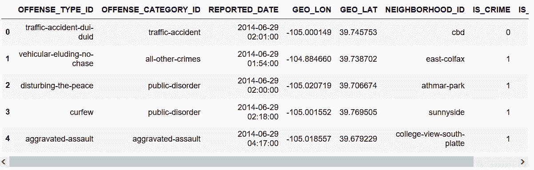
Task: Click the IS_CRIME column header
Action: pos(491,10)
